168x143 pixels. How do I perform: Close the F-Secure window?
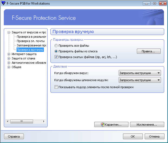click(163, 4)
